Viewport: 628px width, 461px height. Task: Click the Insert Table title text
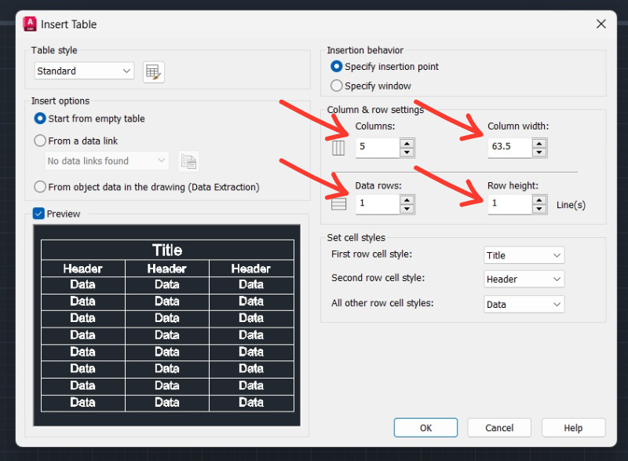click(68, 24)
